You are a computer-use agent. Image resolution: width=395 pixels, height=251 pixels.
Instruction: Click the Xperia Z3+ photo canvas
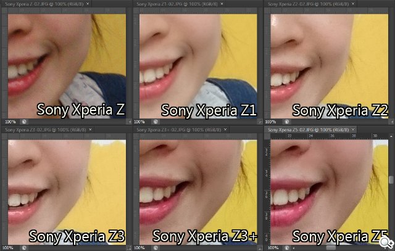point(198,192)
